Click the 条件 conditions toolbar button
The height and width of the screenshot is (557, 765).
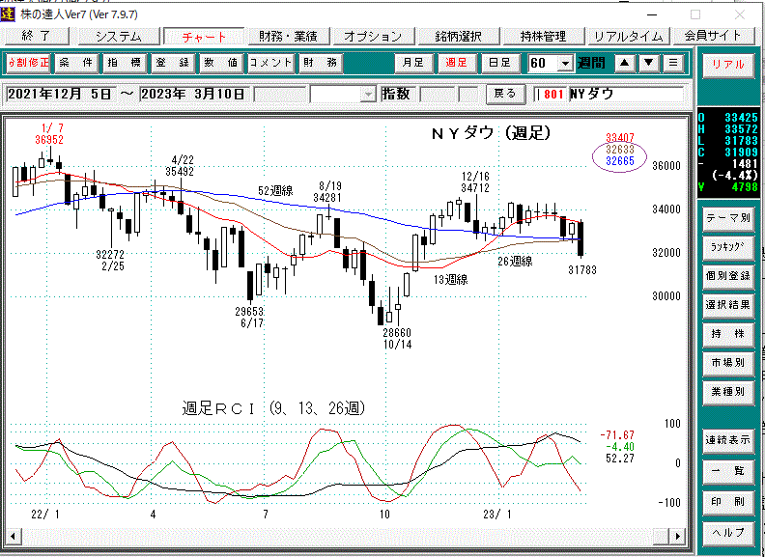pyautogui.click(x=75, y=64)
